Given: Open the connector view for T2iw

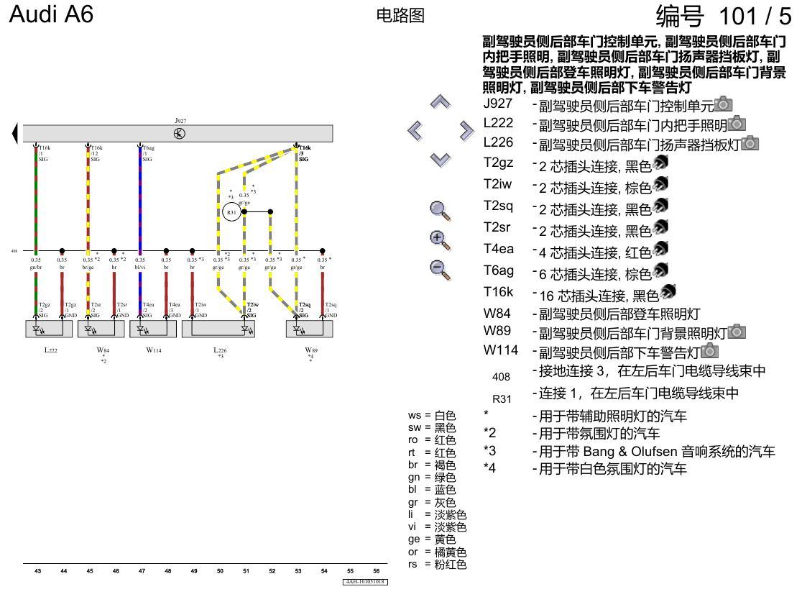Looking at the screenshot, I should pos(660,184).
